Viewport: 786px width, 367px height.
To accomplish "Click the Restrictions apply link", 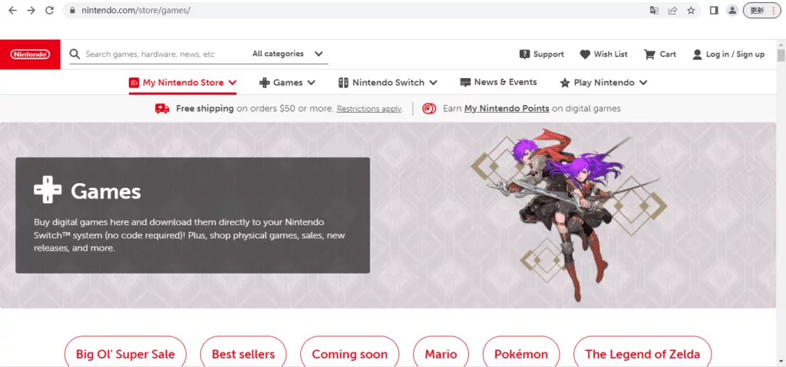I will [x=369, y=109].
